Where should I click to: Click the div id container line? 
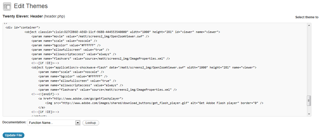click(x=23, y=27)
